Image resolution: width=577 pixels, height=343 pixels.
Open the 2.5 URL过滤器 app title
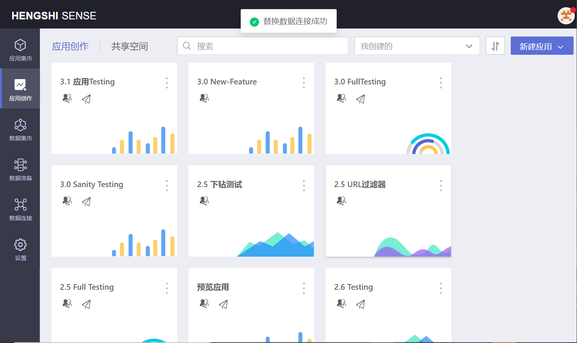point(360,184)
